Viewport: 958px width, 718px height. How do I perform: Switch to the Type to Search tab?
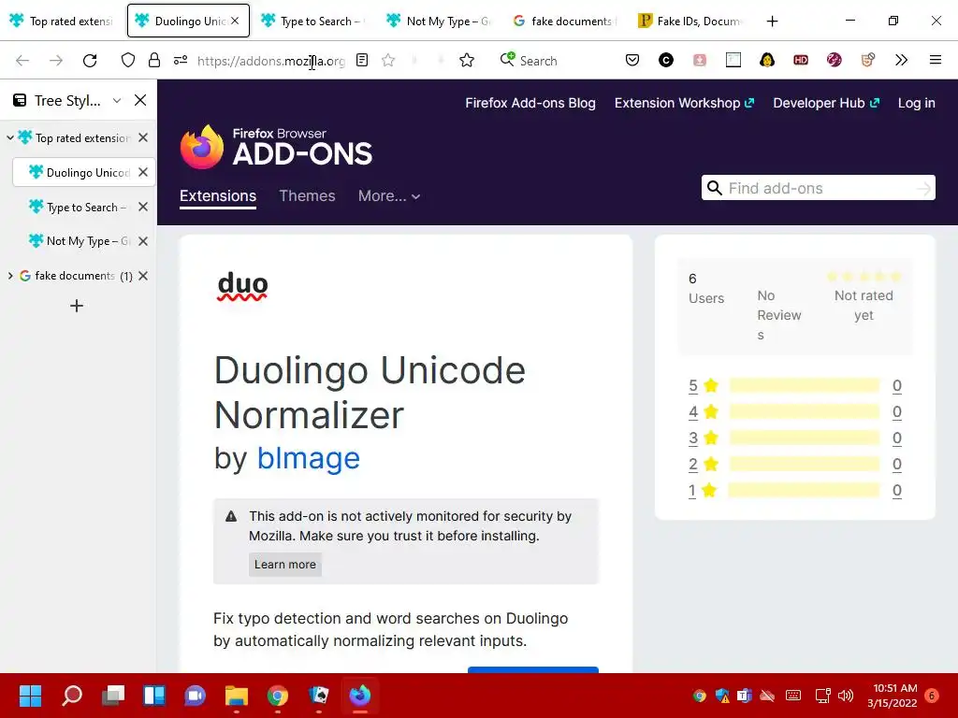click(312, 21)
